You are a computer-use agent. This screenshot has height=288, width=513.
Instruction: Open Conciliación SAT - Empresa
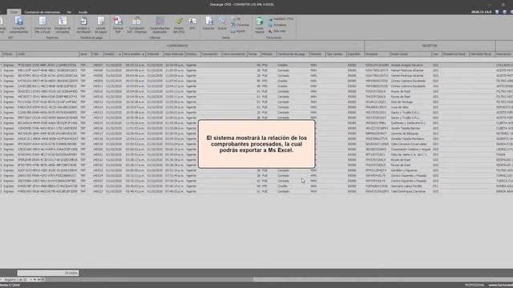click(x=136, y=25)
